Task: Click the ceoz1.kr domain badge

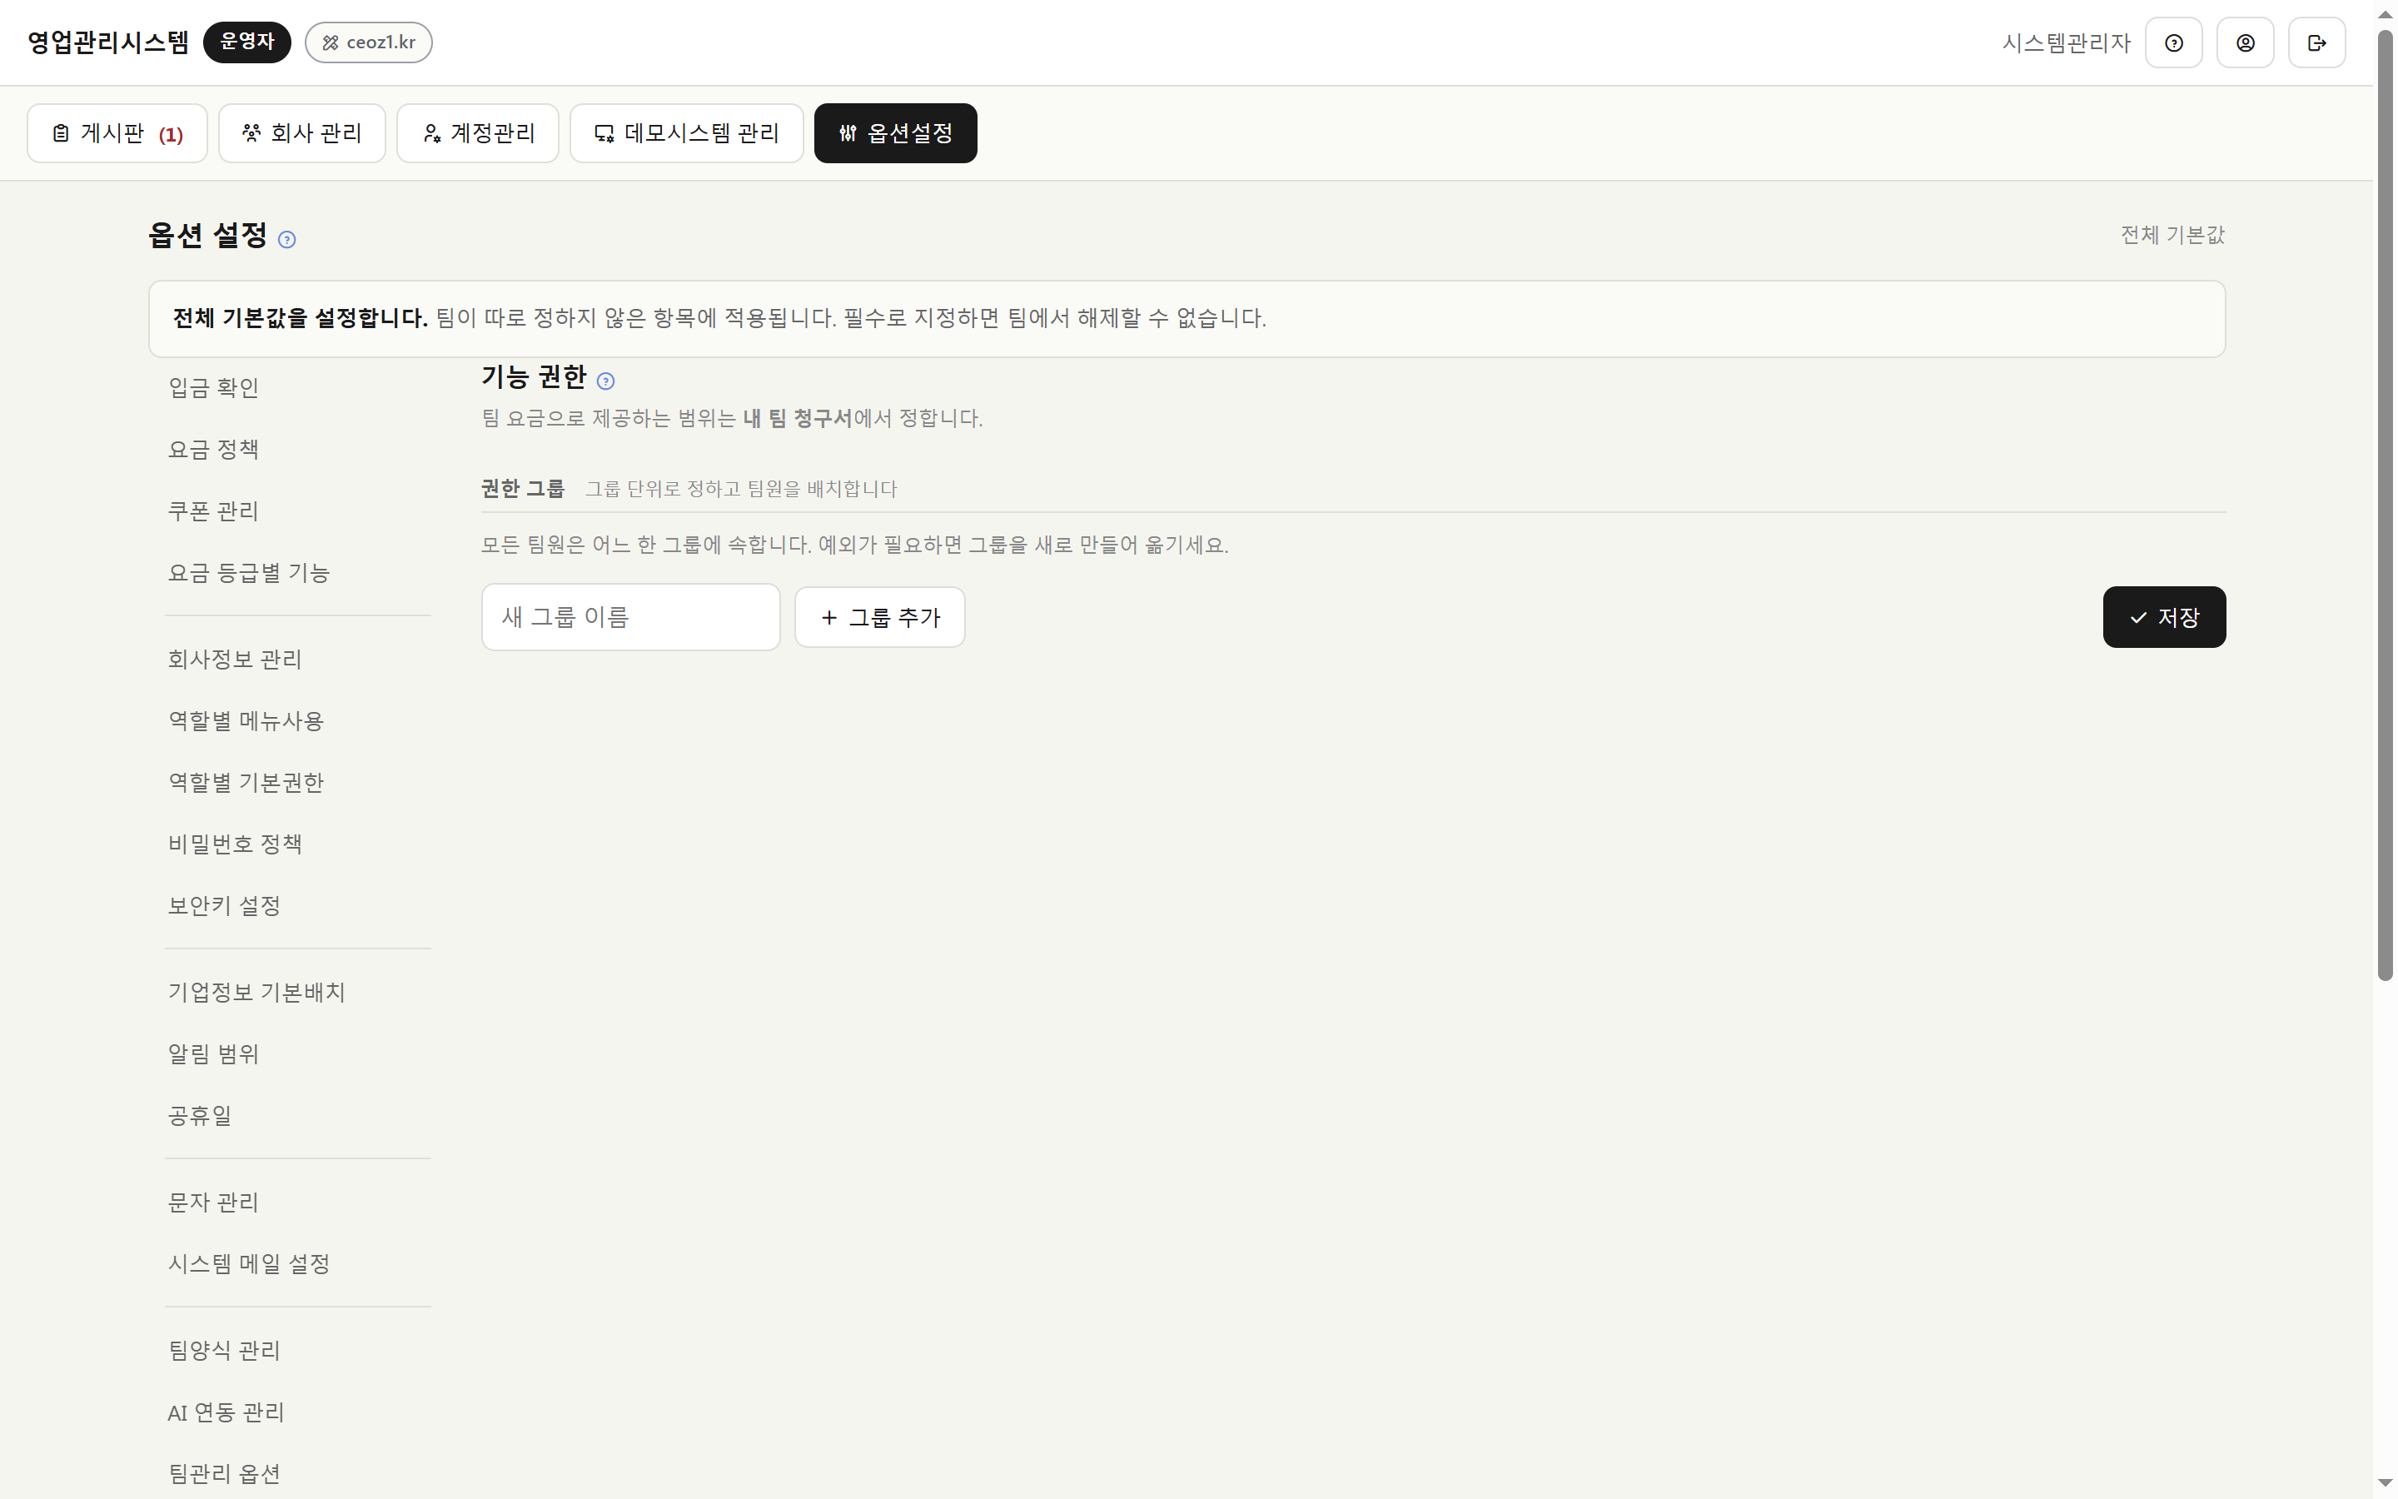Action: coord(369,42)
